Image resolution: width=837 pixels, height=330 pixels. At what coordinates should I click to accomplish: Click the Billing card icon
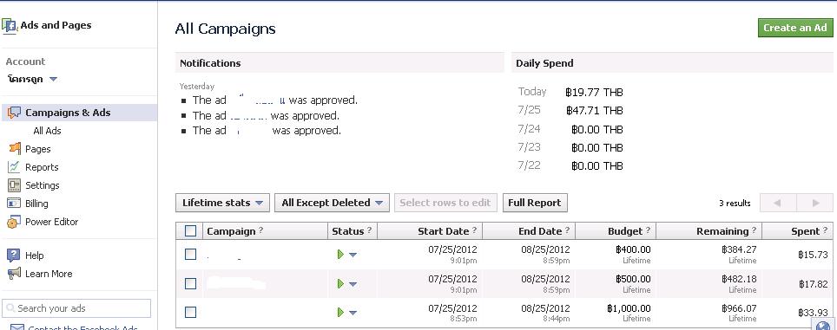pyautogui.click(x=14, y=204)
